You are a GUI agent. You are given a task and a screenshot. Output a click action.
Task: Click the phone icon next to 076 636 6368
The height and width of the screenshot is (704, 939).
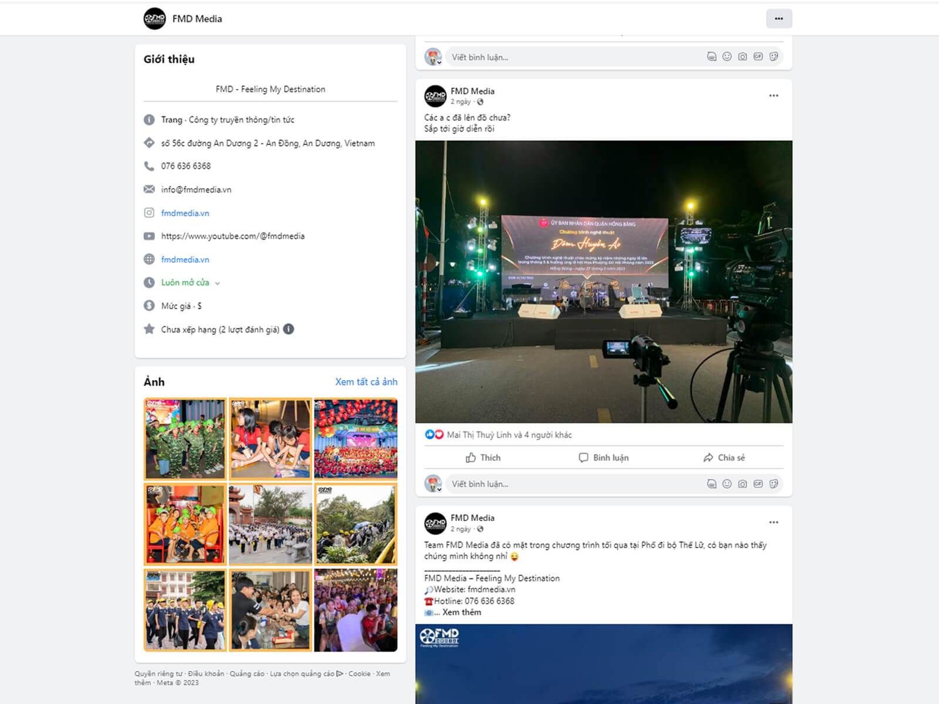[149, 166]
